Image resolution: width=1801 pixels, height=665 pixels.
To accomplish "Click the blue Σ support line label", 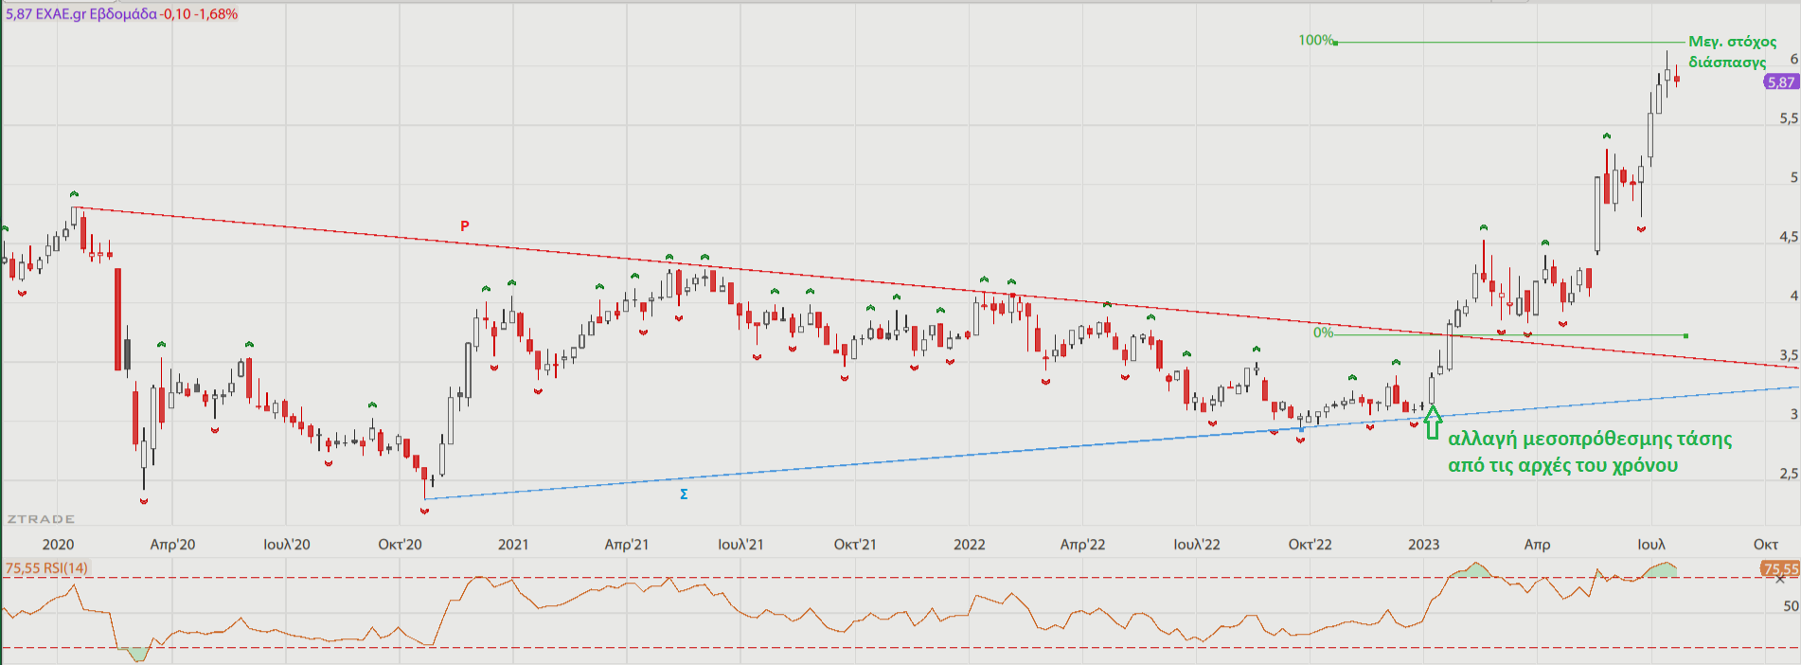I will click(x=684, y=494).
